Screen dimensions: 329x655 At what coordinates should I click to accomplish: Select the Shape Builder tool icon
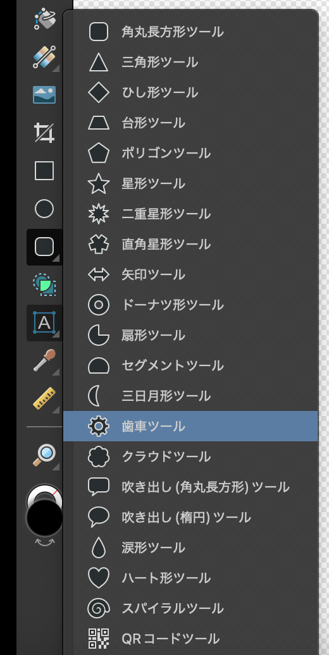point(44,285)
